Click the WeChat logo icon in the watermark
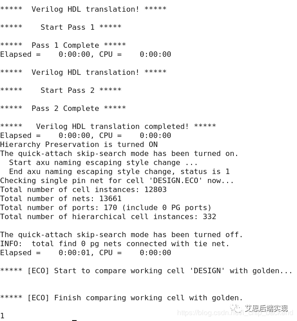297x321 pixels. [x=235, y=308]
